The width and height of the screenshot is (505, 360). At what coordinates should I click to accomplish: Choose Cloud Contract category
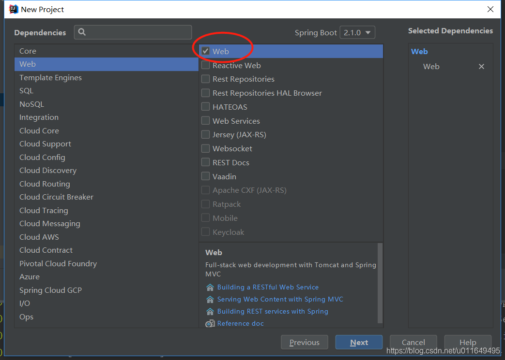coord(107,250)
